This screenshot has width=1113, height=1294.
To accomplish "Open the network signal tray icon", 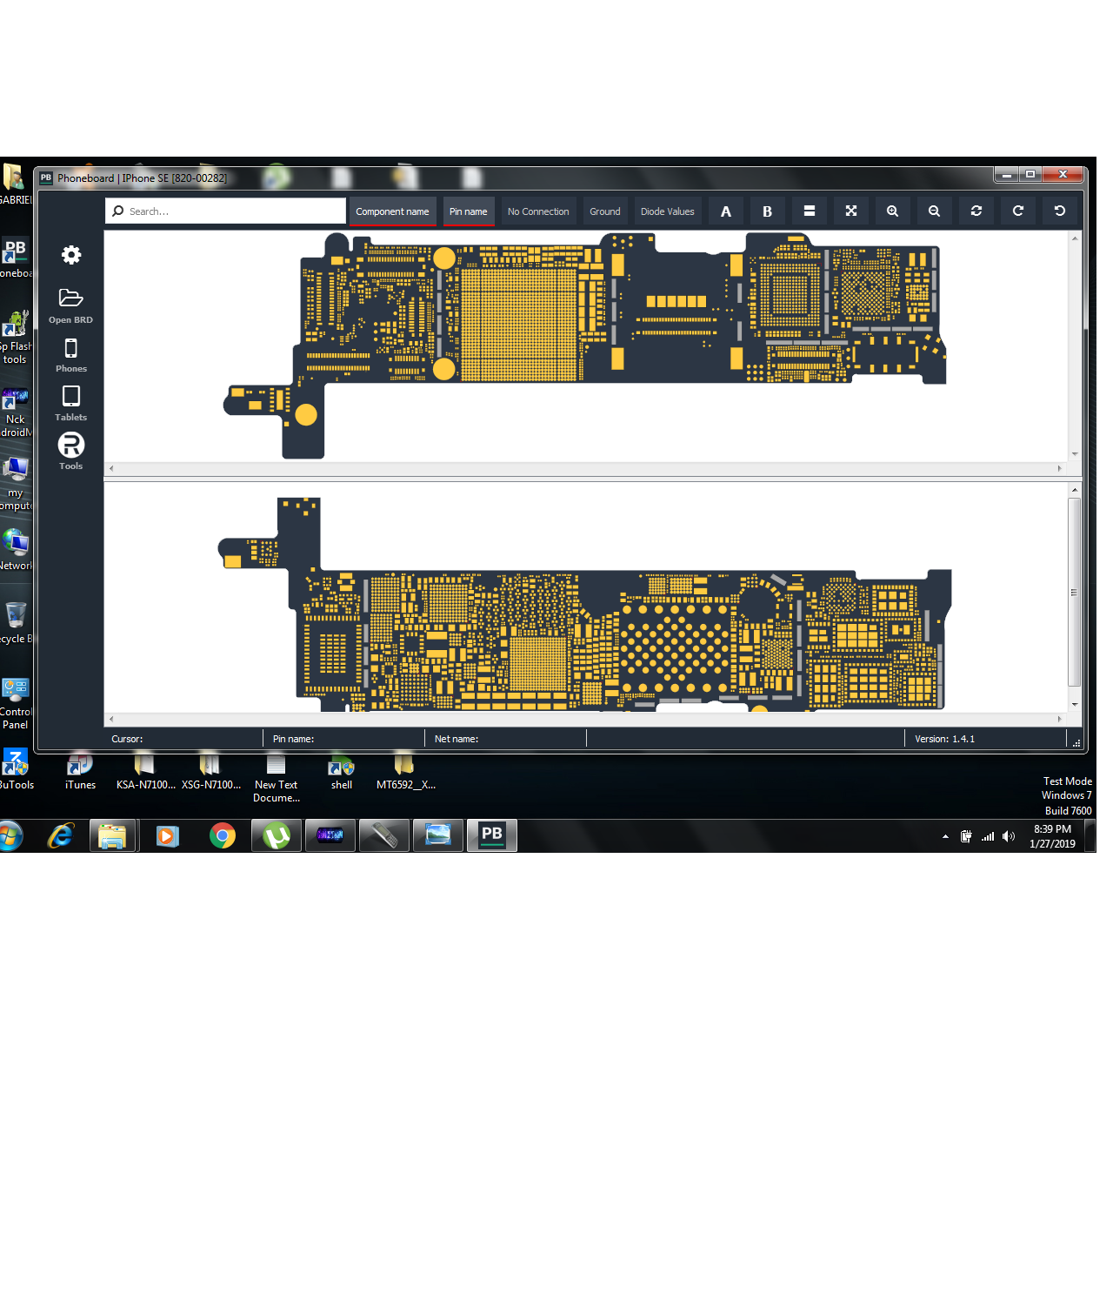I will pos(988,836).
